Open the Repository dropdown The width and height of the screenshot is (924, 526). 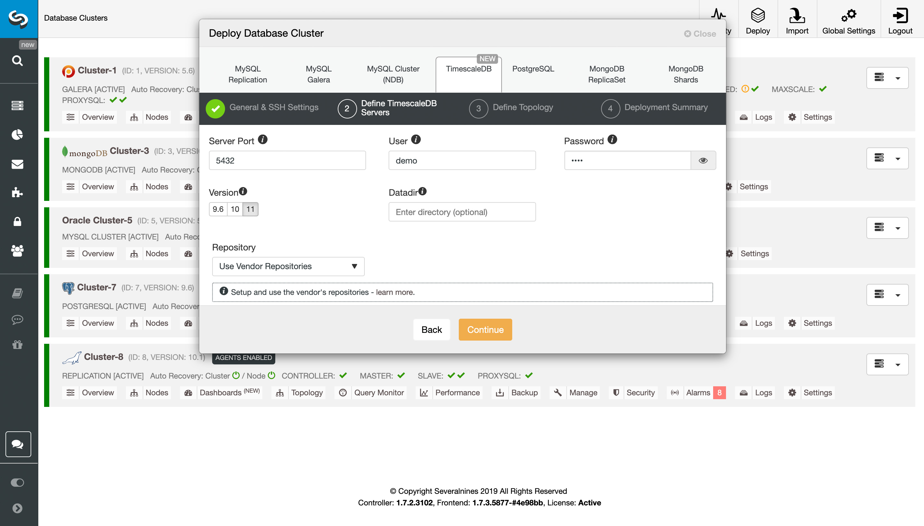[x=288, y=266]
